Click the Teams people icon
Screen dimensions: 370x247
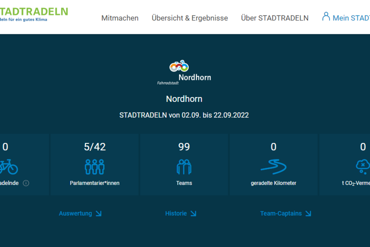tap(184, 167)
